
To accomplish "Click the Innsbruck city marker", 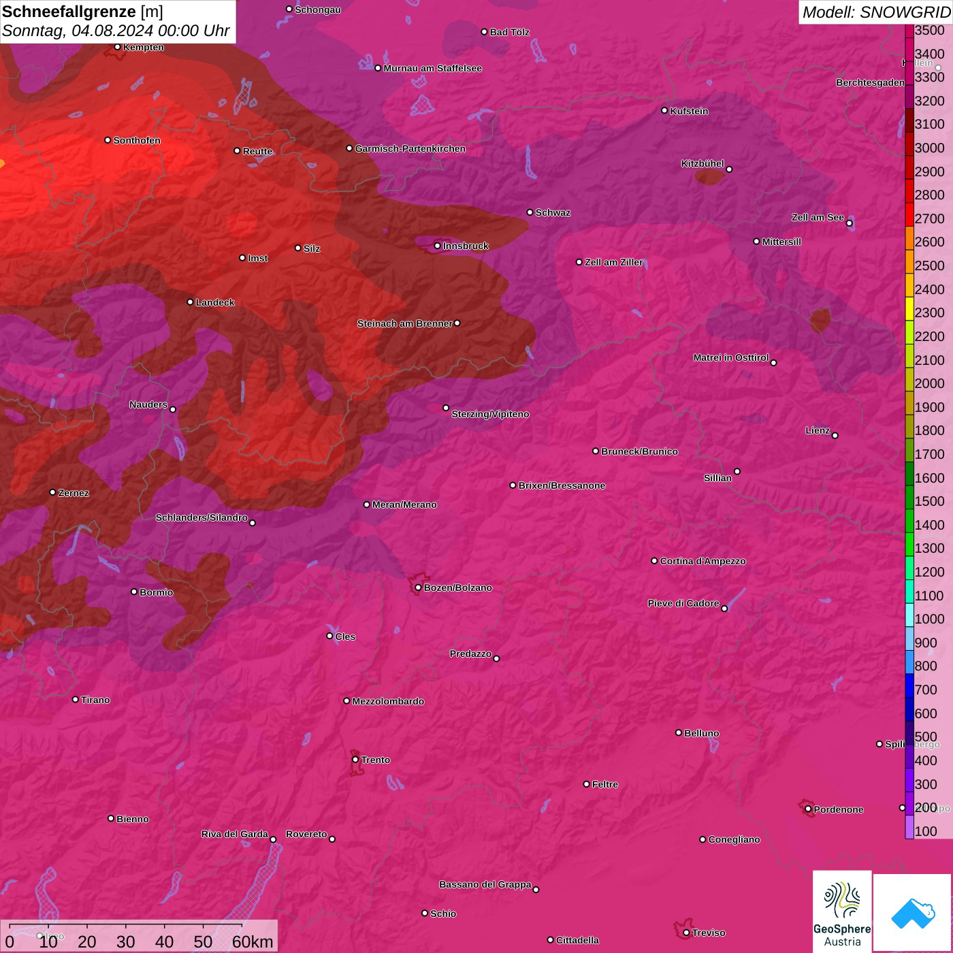I will [437, 246].
